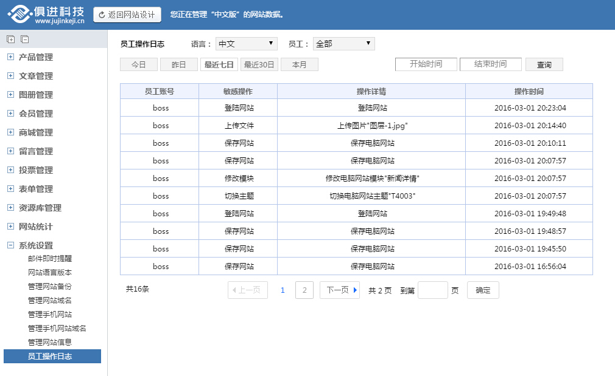Click the expand-all icon atop the sidebar
615x376 pixels.
(x=10, y=39)
